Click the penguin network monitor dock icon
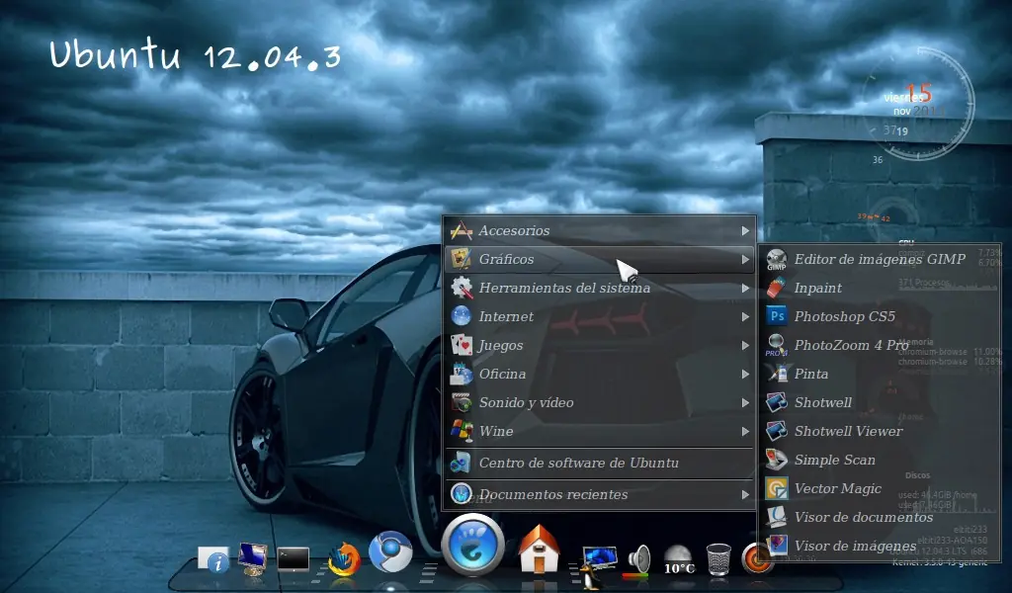Image resolution: width=1012 pixels, height=593 pixels. coord(598,566)
